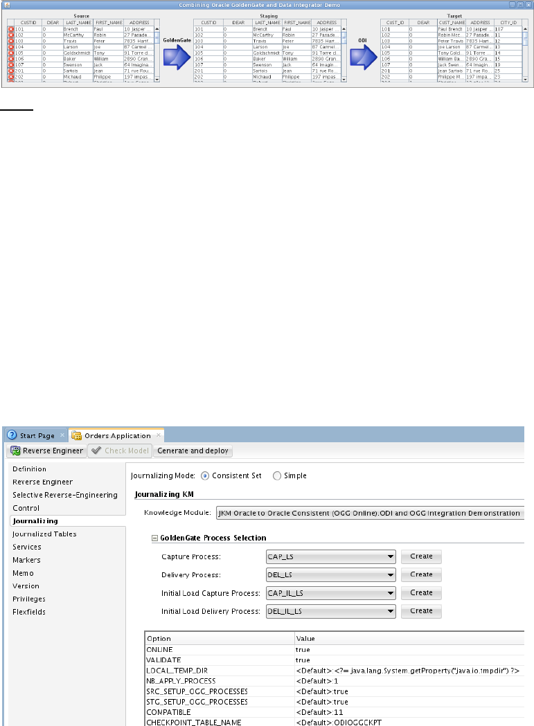Select Consistent Set journalizing mode
The image size is (534, 726).
point(205,476)
